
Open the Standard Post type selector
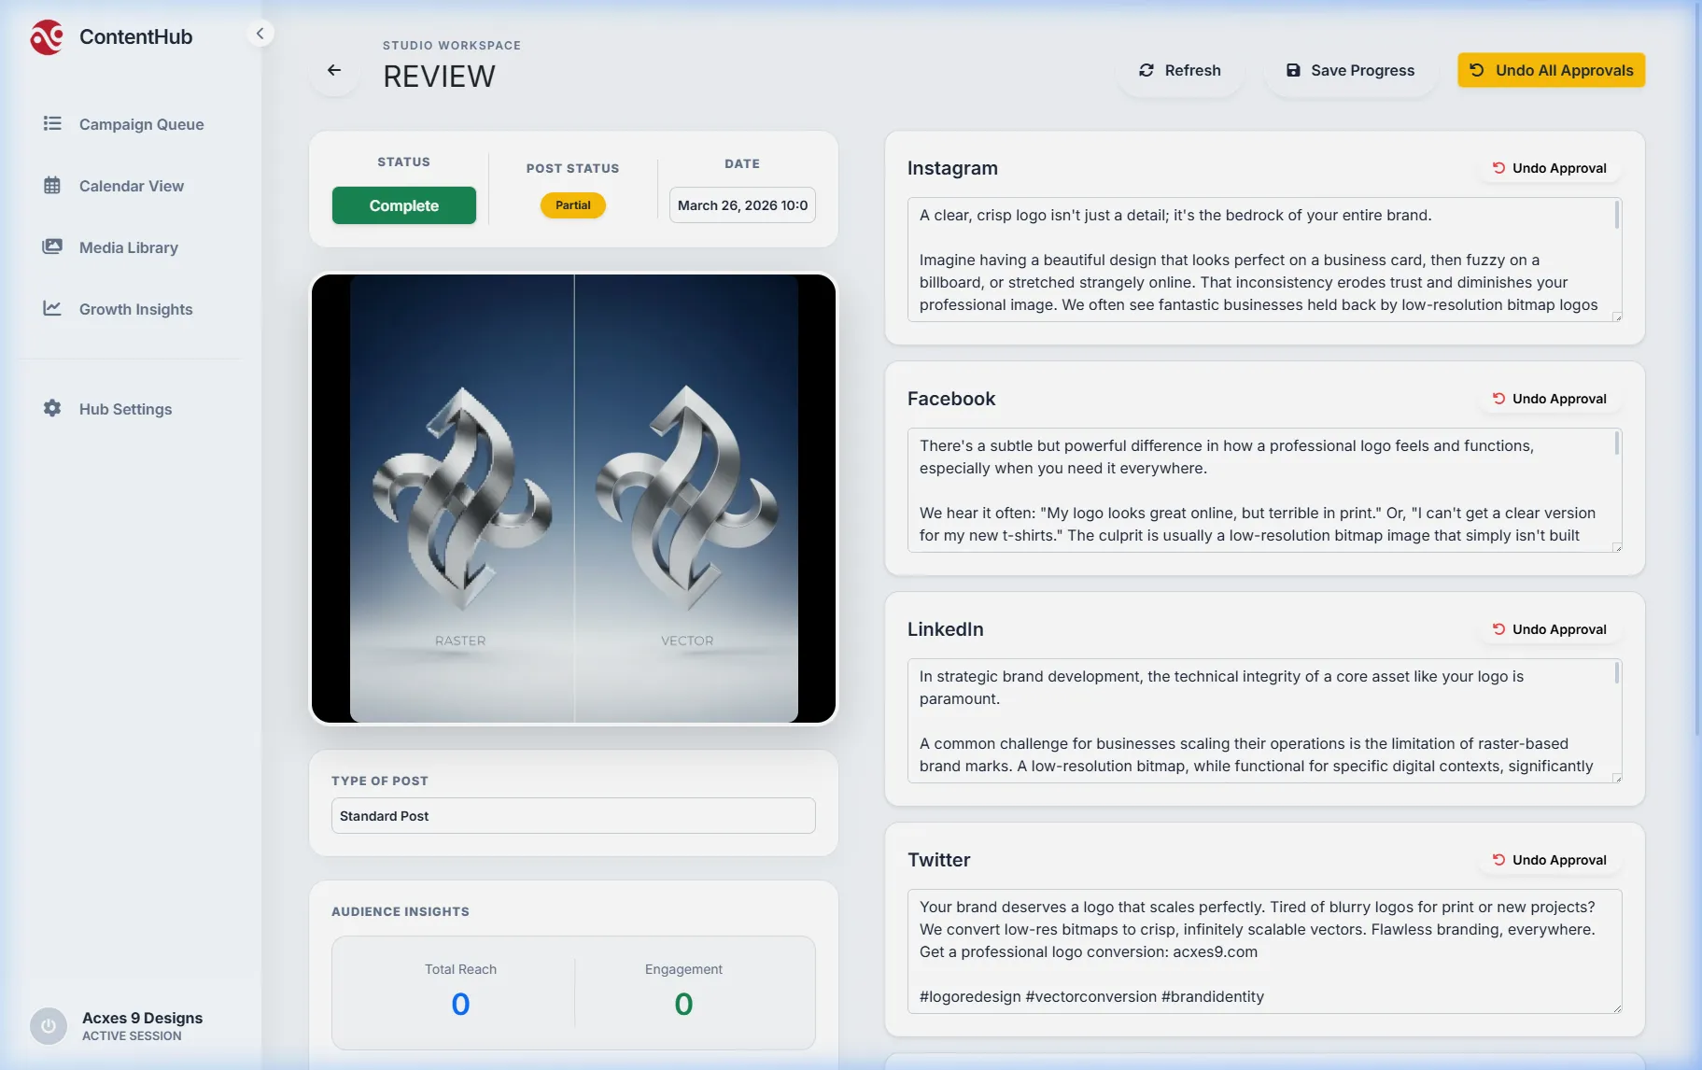(x=572, y=815)
